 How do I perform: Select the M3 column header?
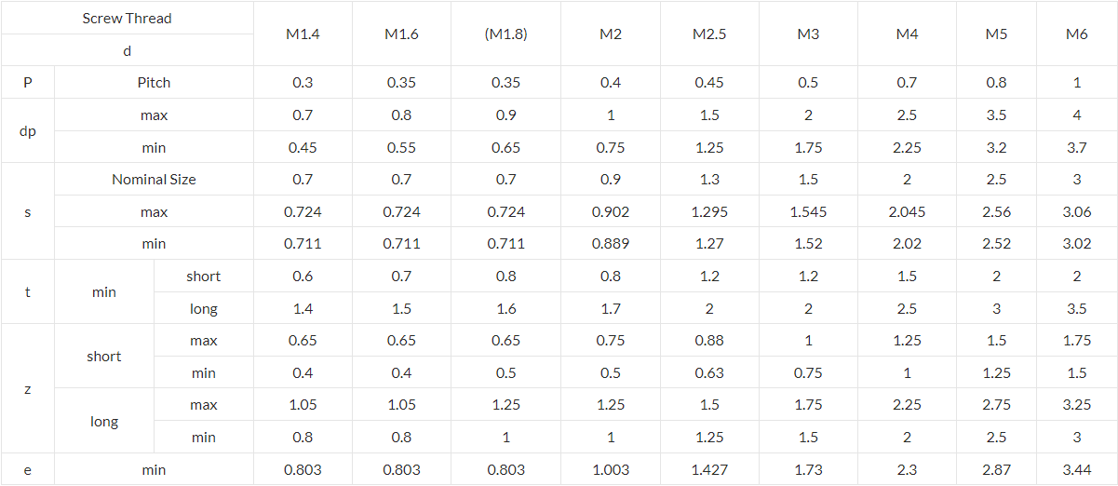point(808,34)
